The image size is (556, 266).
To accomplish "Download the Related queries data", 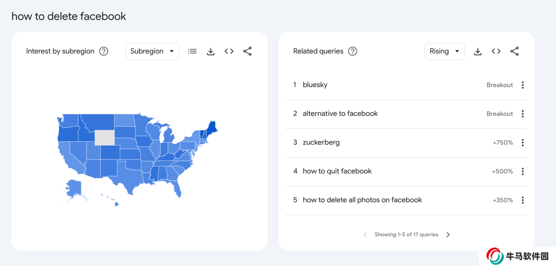I will [478, 51].
